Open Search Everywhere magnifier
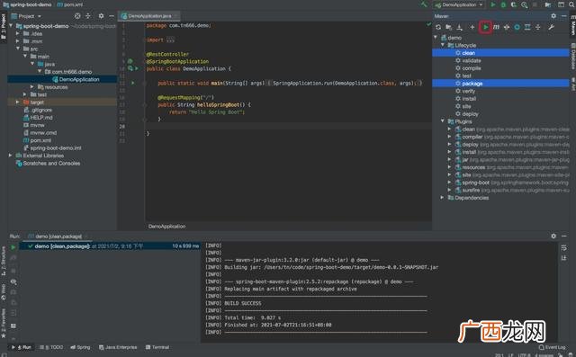 (571, 4)
